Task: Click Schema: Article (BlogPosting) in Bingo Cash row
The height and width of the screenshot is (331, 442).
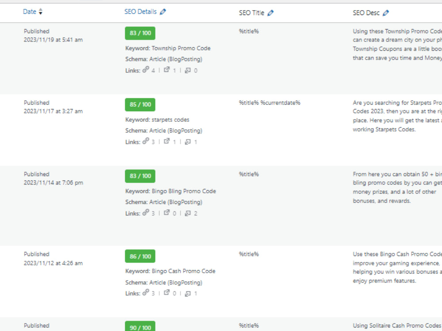Action: point(164,282)
